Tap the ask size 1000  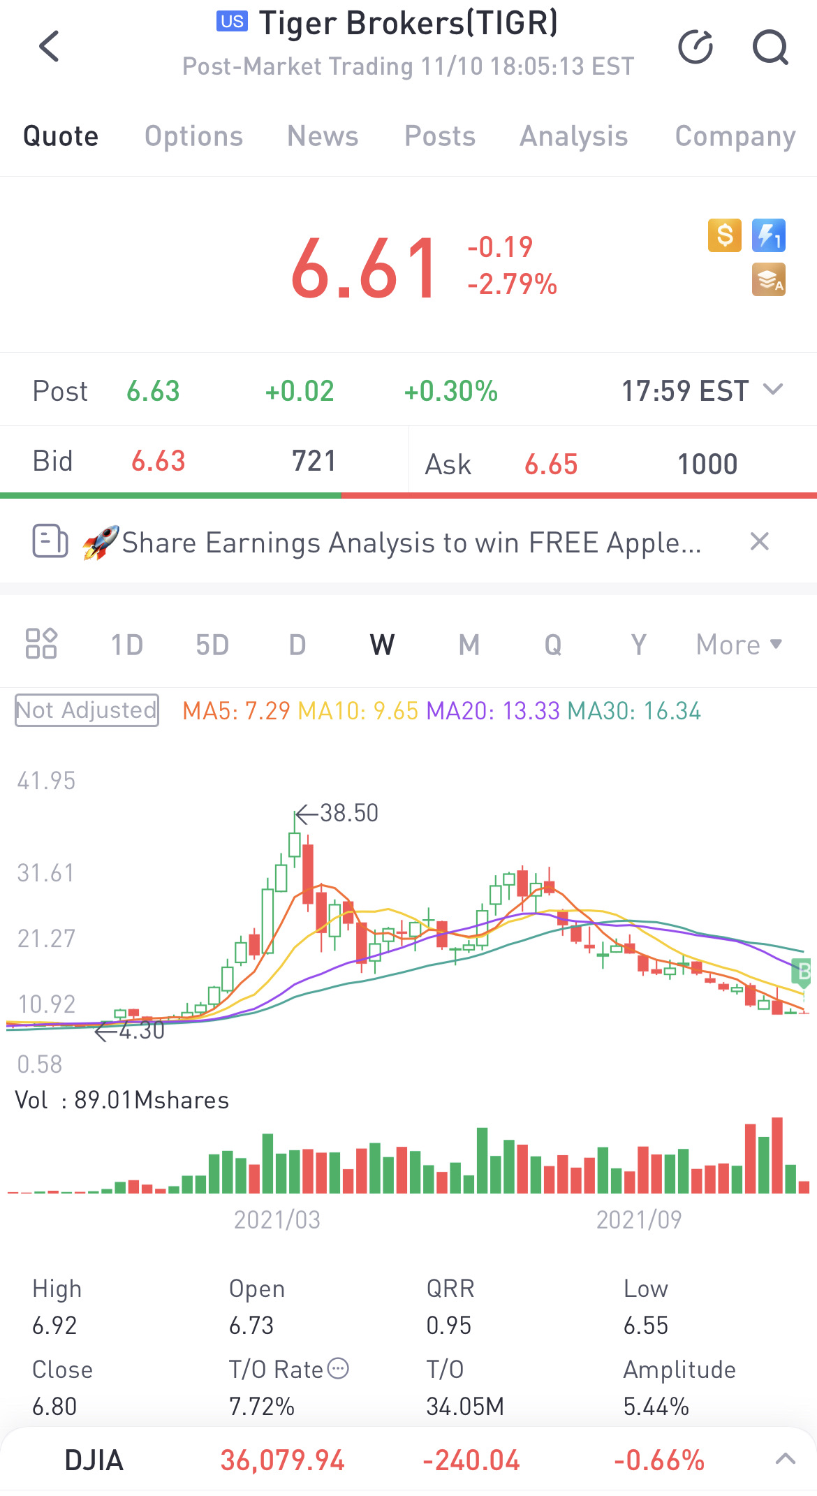(707, 464)
